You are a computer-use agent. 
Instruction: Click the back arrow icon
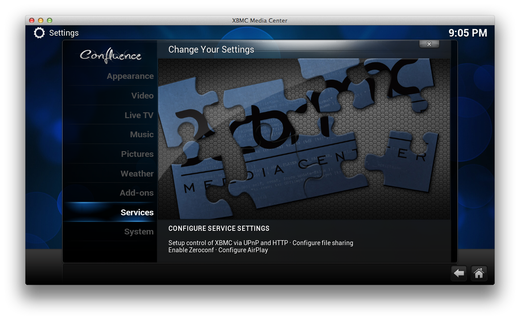pyautogui.click(x=459, y=273)
